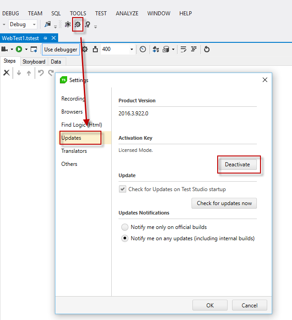Expand arrow left of Debug combo box
Viewport: 292px width, 320px height.
(x=4, y=24)
